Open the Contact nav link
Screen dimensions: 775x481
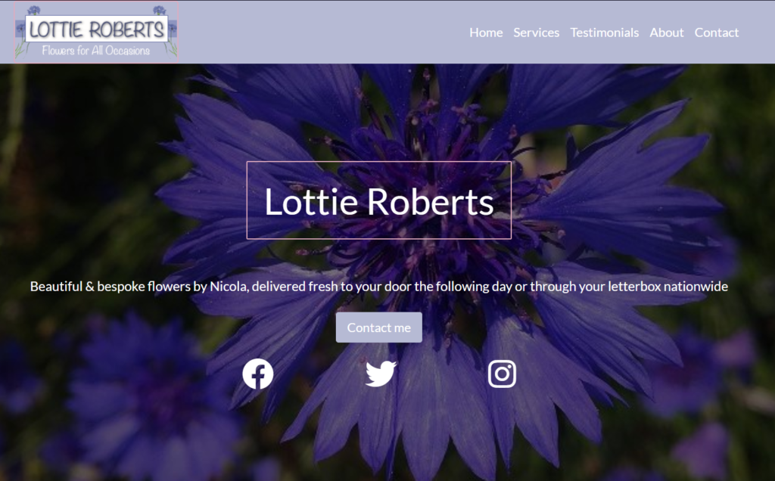point(717,33)
